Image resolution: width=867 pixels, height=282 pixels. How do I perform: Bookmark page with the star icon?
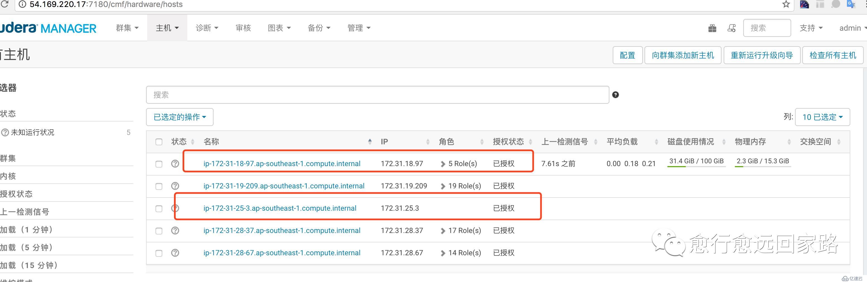click(x=786, y=4)
